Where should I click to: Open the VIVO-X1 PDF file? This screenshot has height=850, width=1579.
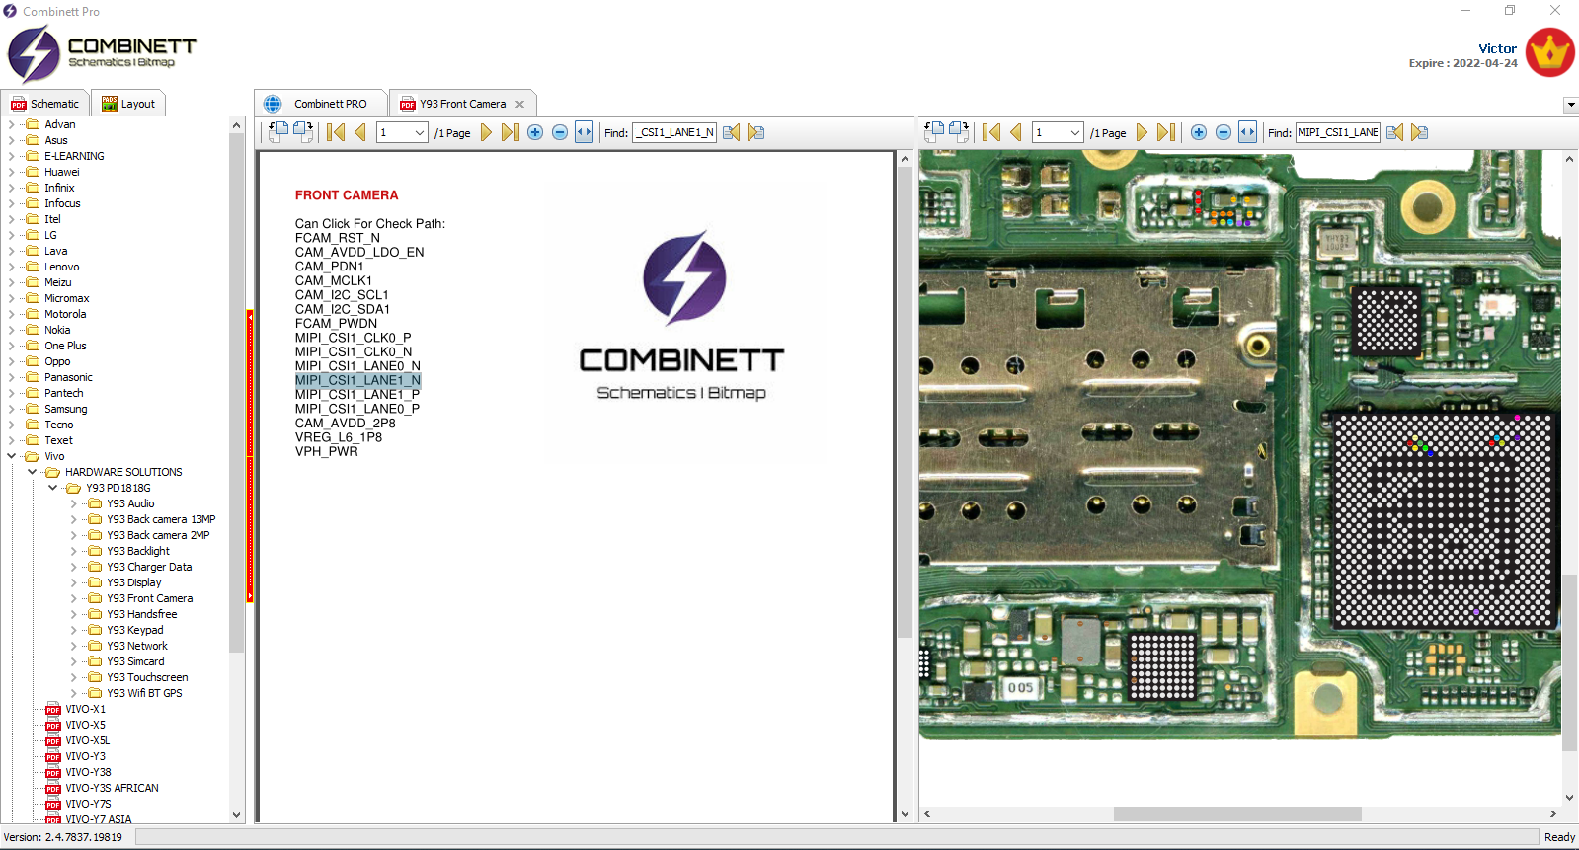(x=86, y=709)
